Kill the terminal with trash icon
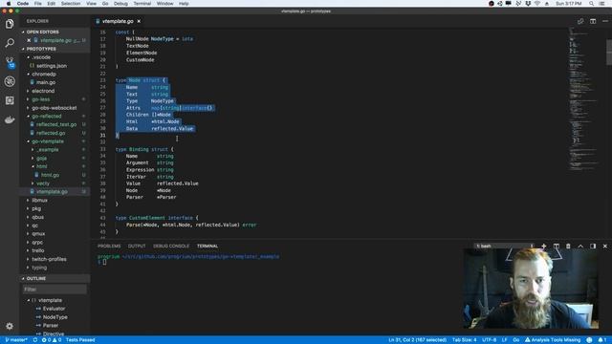 (x=568, y=247)
